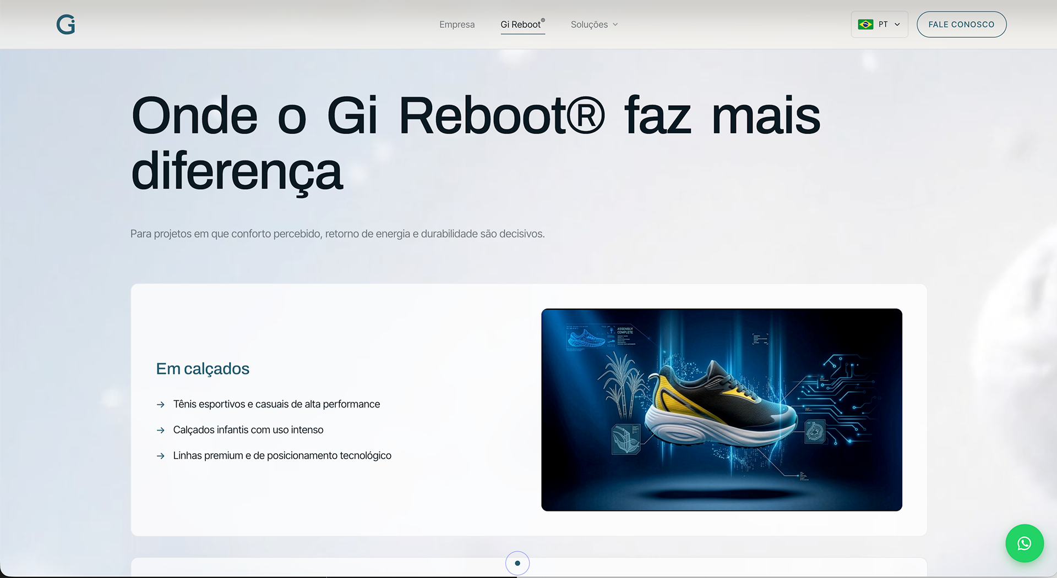This screenshot has width=1057, height=578.
Task: Click the sneaker technology image
Action: pyautogui.click(x=721, y=410)
